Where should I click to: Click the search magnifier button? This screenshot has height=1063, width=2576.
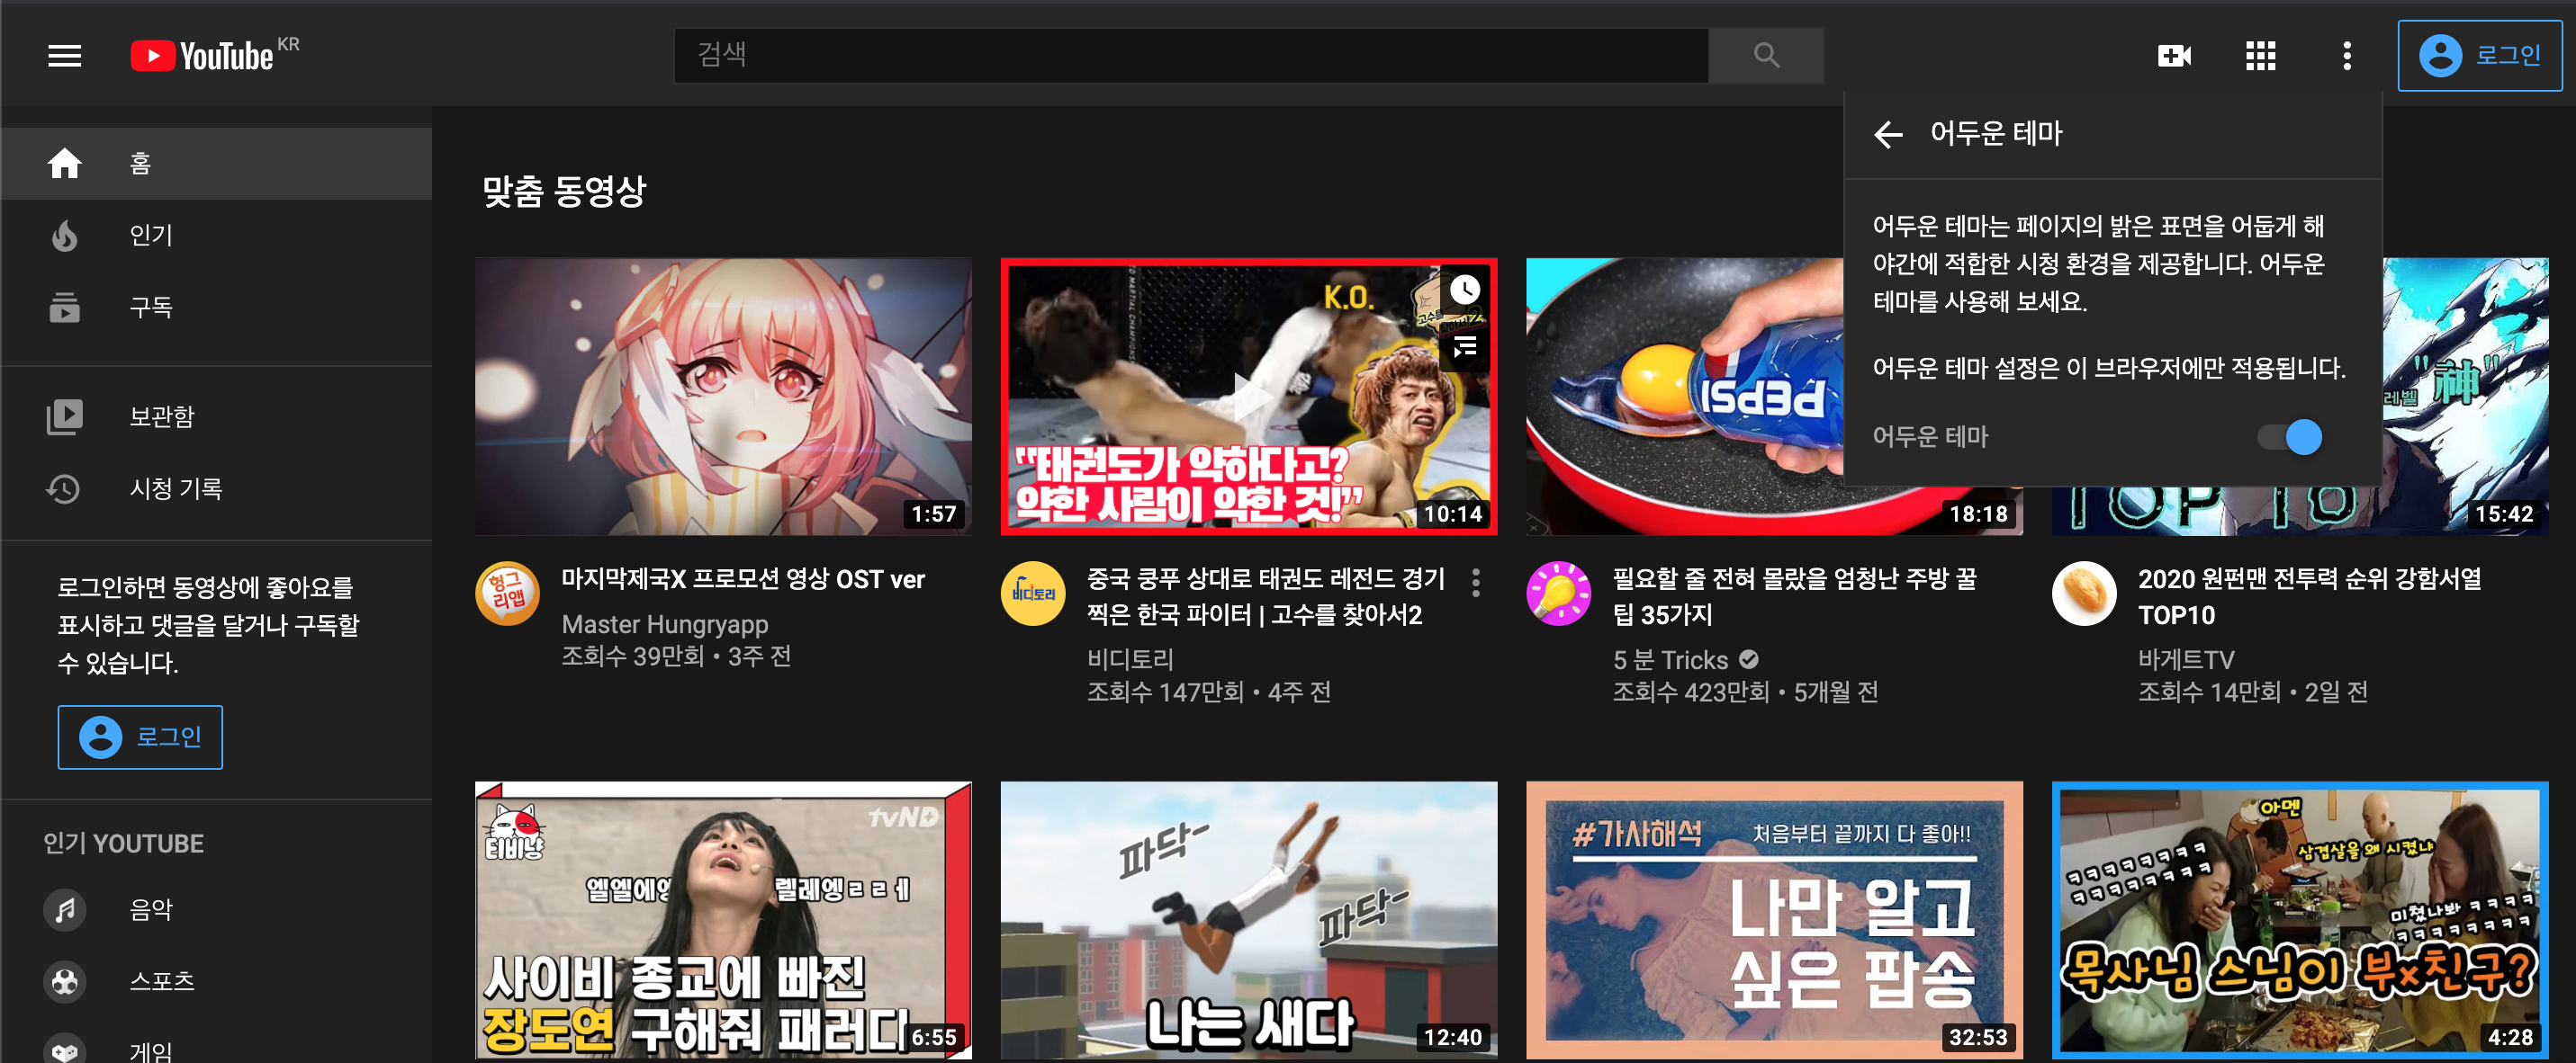pos(1766,55)
